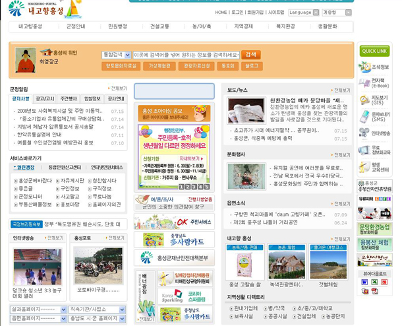Screen dimensions: 402x326
Task: Go to banner slide number 3
Action: click(193, 187)
